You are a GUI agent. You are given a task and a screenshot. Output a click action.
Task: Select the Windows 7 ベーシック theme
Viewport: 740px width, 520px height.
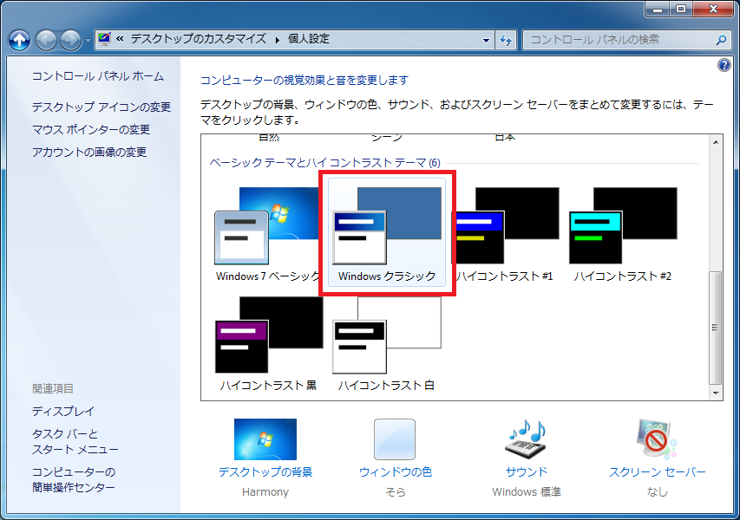point(268,233)
